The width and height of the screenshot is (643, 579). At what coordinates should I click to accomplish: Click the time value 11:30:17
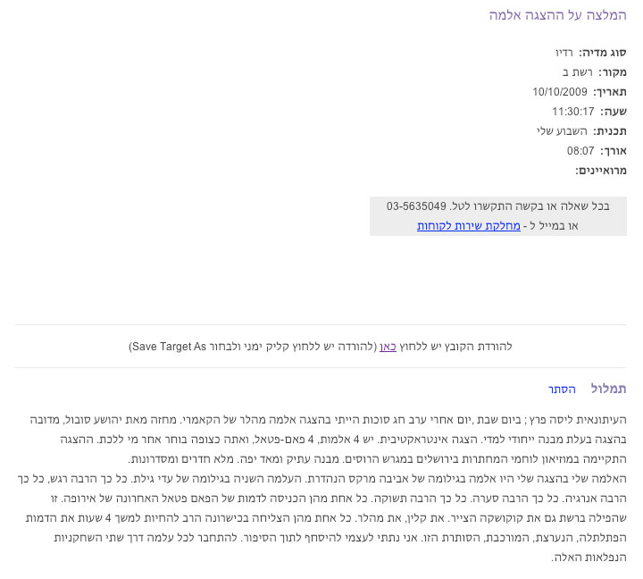click(x=572, y=112)
